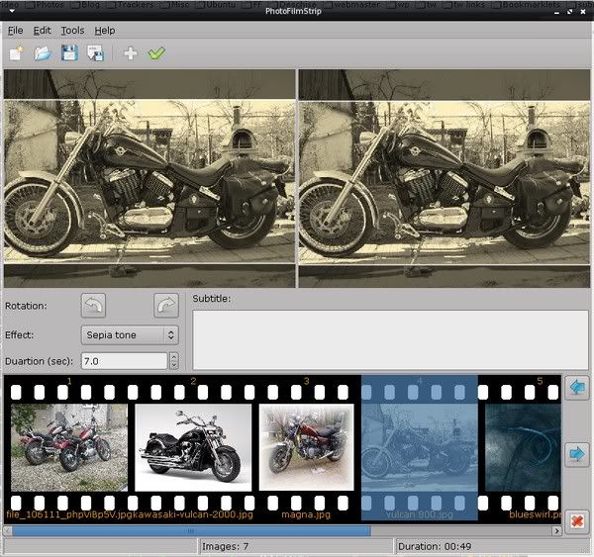Select the magna.jpg thumbnail
Screen dimensions: 594x557
(x=307, y=447)
